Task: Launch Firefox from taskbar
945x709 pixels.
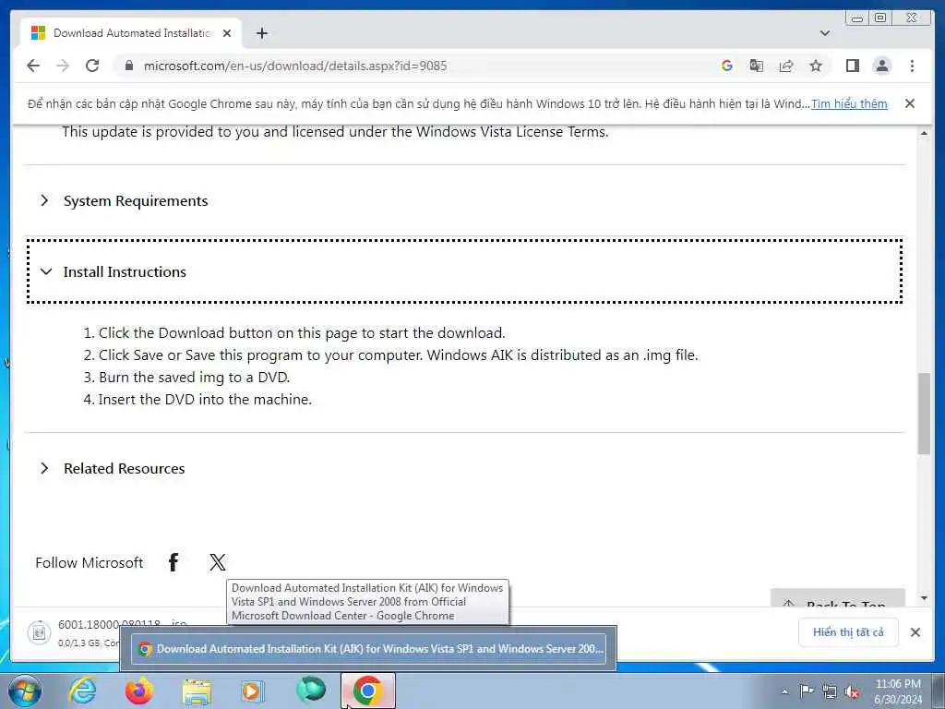Action: (x=139, y=691)
